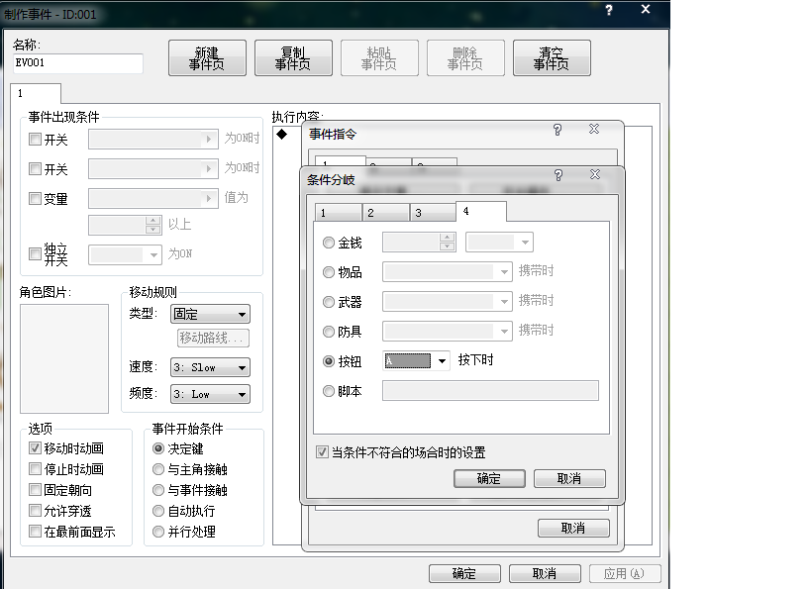Toggle the 允许穿透 checkbox
811x589 pixels.
[x=35, y=511]
